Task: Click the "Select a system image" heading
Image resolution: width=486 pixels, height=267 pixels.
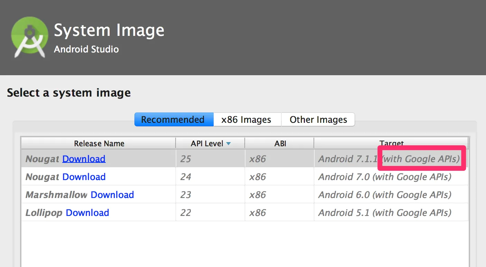Action: pos(69,93)
